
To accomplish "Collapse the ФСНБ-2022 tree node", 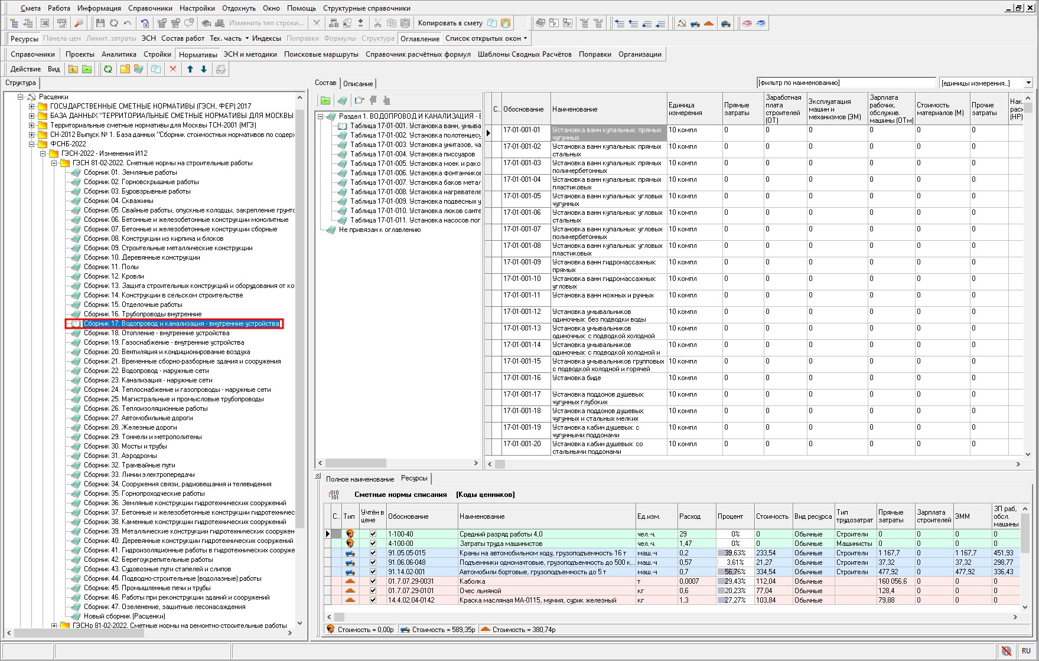I will point(32,144).
